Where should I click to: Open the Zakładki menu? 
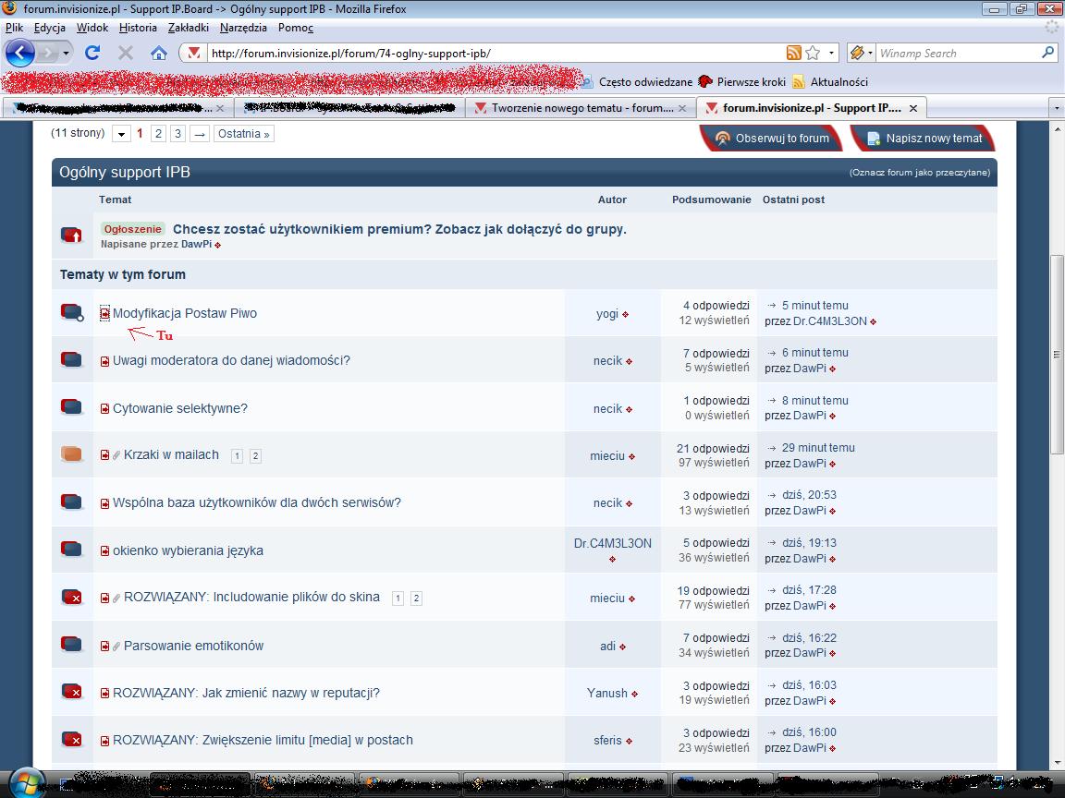[189, 28]
